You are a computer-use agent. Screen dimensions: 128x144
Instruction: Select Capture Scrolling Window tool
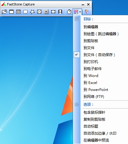coord(46,12)
